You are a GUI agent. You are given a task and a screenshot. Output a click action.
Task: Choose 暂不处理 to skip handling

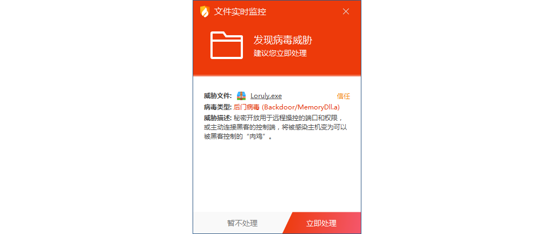(242, 223)
